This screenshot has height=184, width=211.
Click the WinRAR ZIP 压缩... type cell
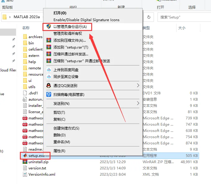[x=158, y=162]
